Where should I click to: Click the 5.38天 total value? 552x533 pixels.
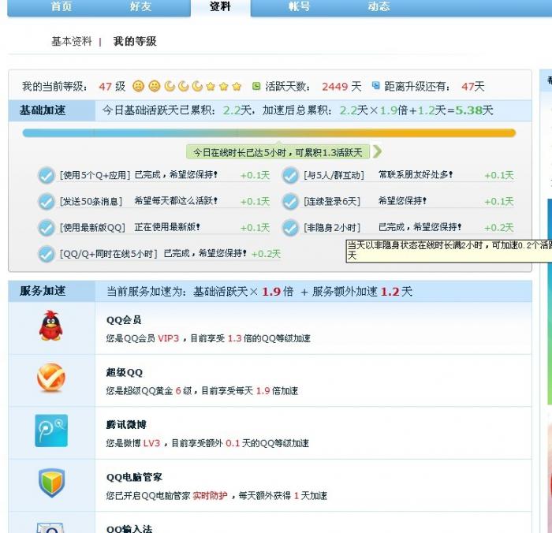[474, 110]
